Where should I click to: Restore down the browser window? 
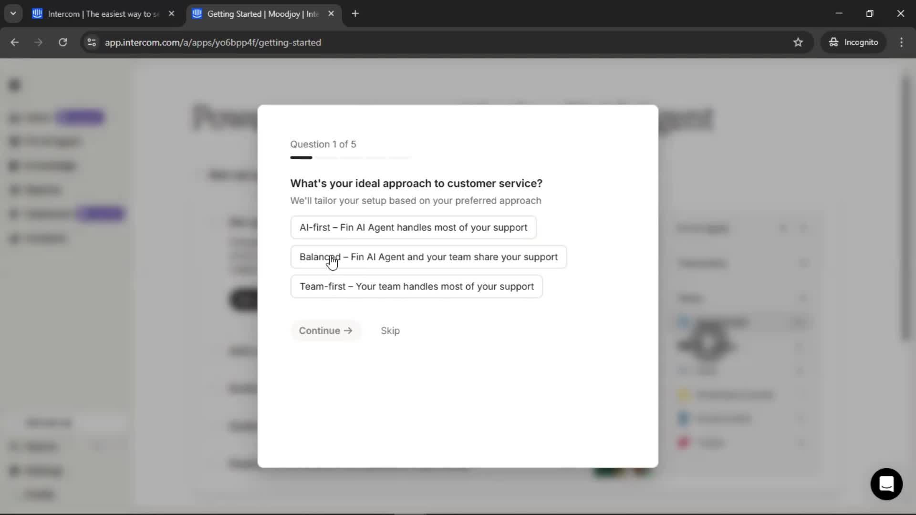[x=870, y=13]
